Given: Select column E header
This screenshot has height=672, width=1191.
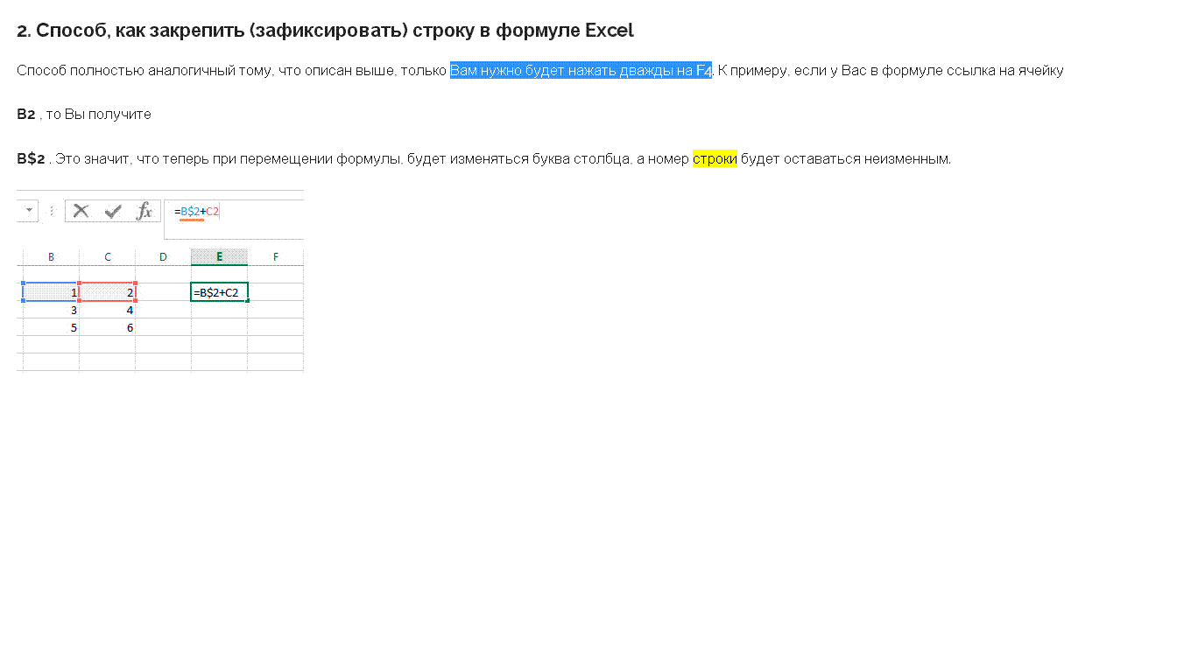Looking at the screenshot, I should tap(219, 256).
